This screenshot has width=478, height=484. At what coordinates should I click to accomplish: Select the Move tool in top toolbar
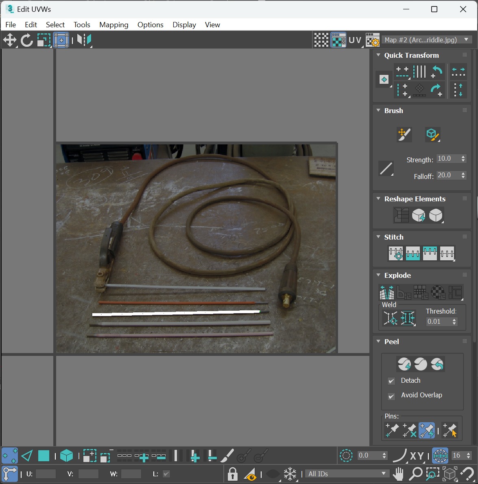point(10,40)
